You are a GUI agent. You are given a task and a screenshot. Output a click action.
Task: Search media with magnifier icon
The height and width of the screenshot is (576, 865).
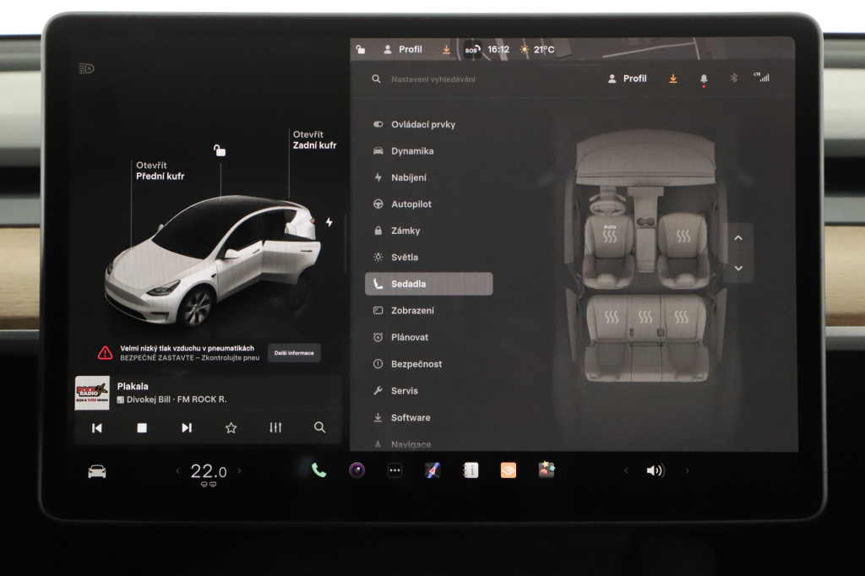coord(320,427)
